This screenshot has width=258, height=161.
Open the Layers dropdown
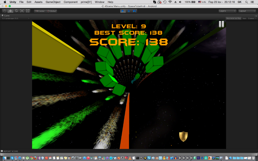[228, 11]
